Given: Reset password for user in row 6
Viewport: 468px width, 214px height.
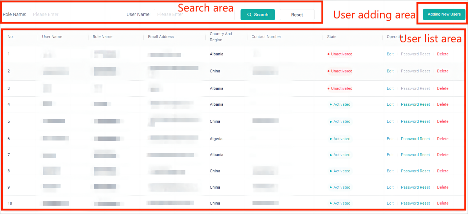Looking at the screenshot, I should click(x=415, y=139).
